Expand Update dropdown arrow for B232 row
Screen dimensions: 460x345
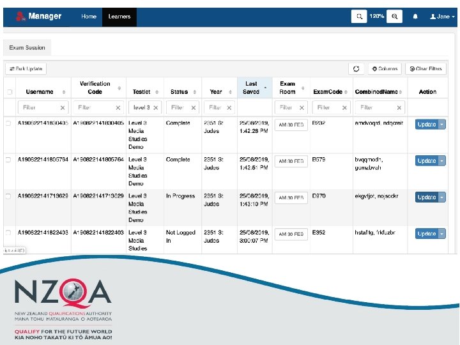[x=442, y=125]
